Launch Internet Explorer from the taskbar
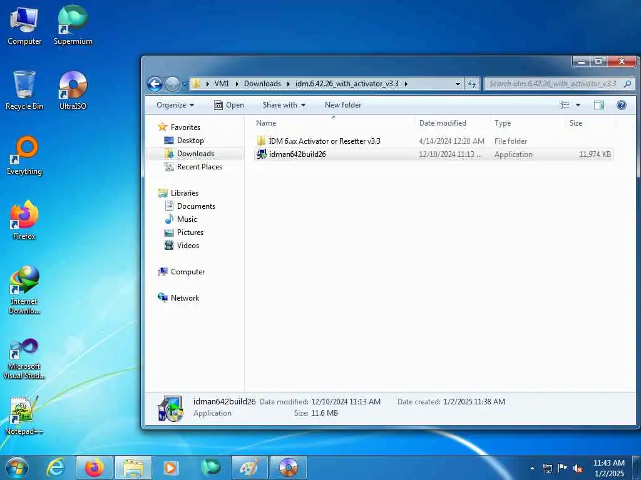Viewport: 641px width, 480px height. [56, 467]
